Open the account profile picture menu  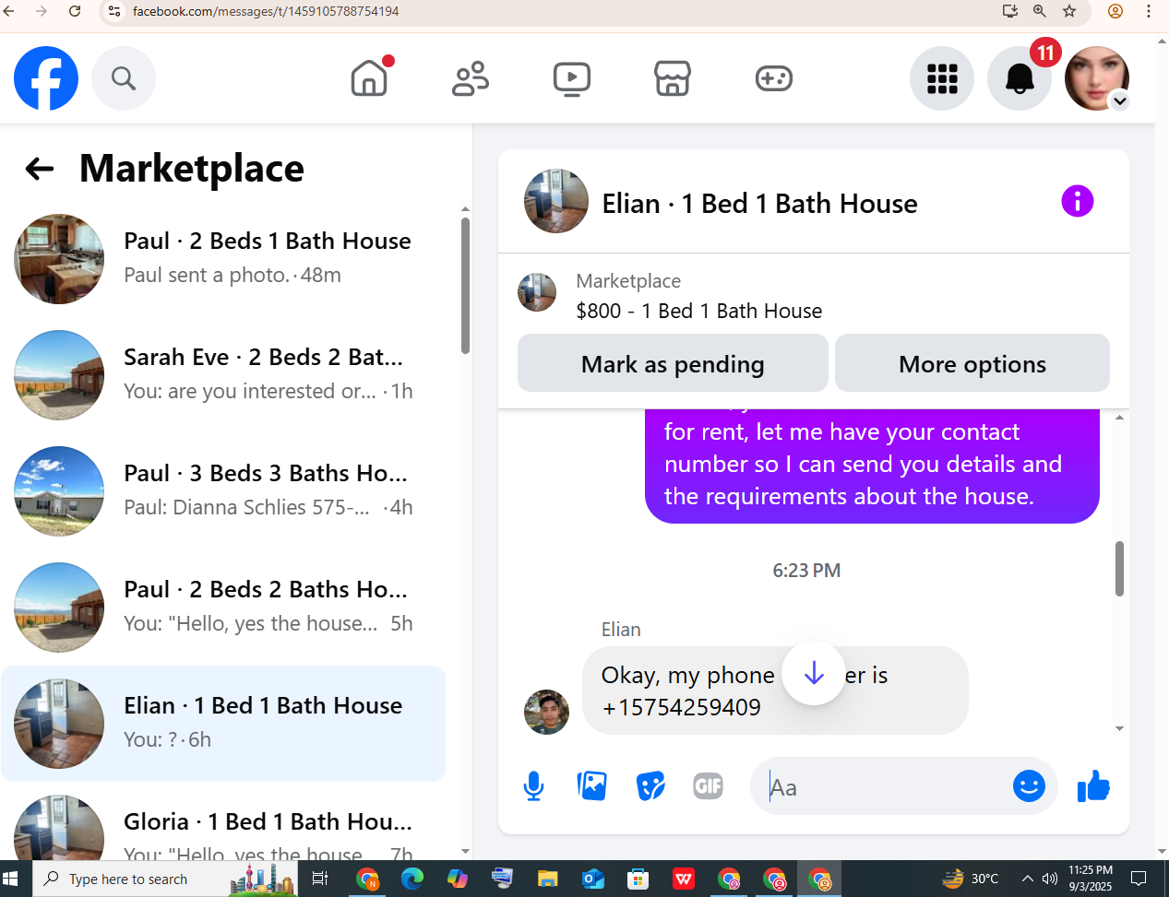click(1097, 78)
